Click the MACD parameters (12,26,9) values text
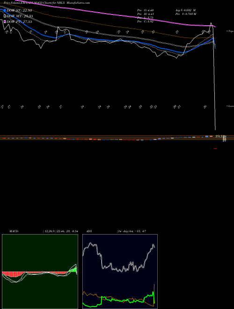This screenshot has height=309, width=234. pos(60,231)
